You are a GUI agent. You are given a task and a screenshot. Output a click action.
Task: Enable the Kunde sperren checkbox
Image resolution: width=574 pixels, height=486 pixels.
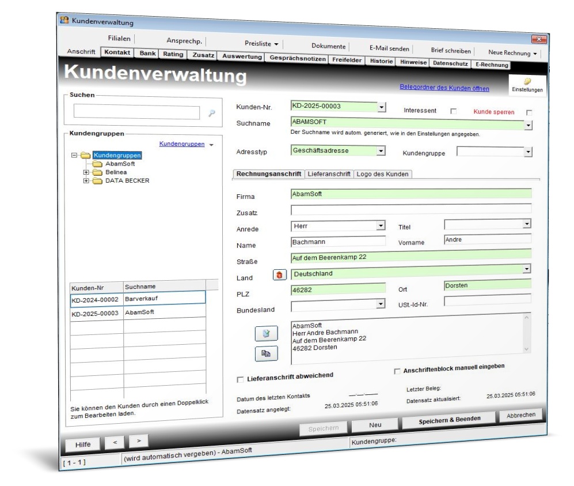[x=529, y=112]
